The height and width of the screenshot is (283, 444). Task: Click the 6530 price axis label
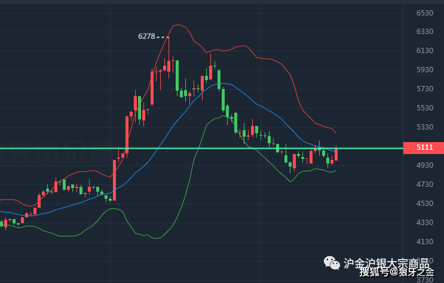[x=425, y=13]
